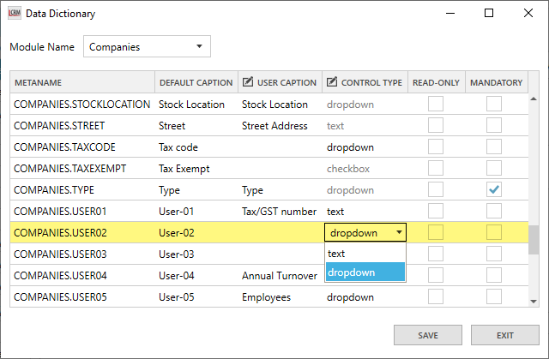Click the dropdown control type for TAXCODE row

pos(365,147)
